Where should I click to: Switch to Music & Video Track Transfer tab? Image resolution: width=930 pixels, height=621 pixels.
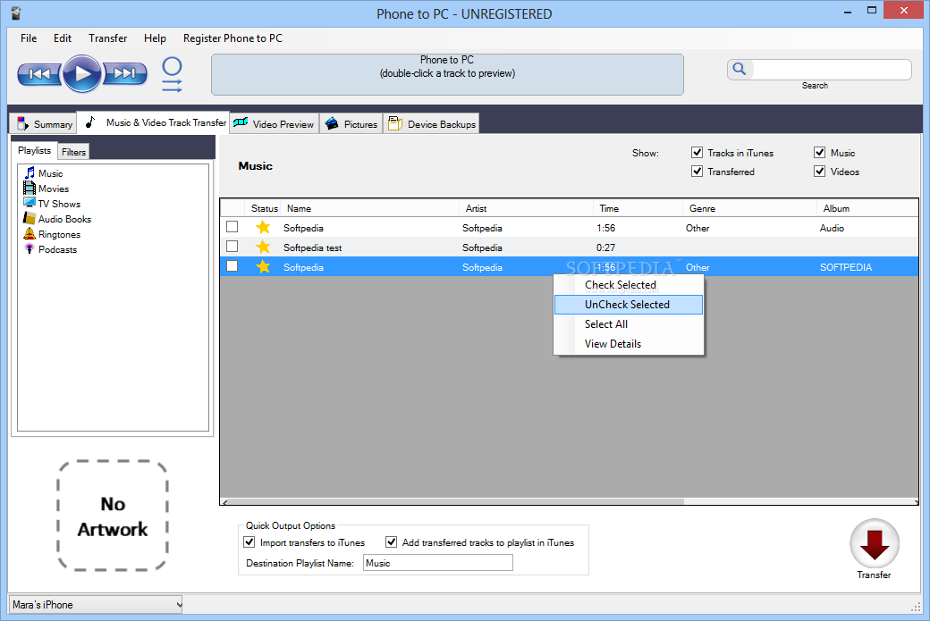154,122
